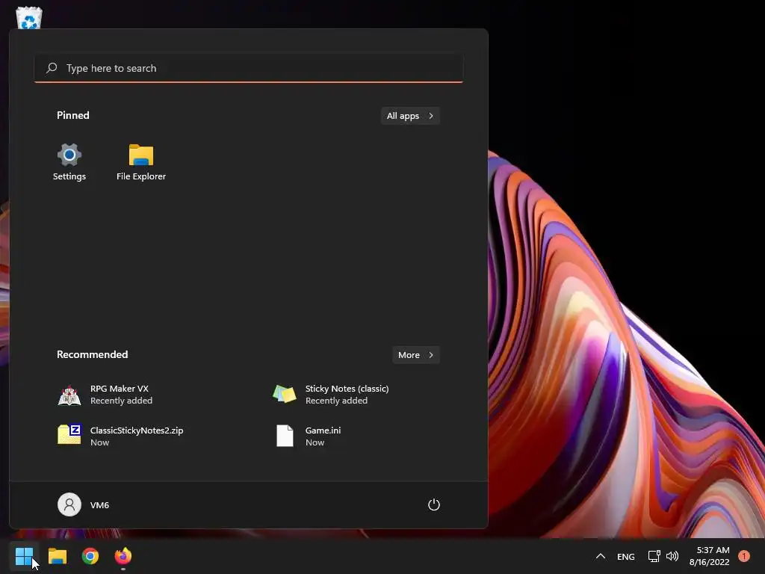Focus the Type here to search box
The width and height of the screenshot is (765, 574).
click(x=249, y=68)
